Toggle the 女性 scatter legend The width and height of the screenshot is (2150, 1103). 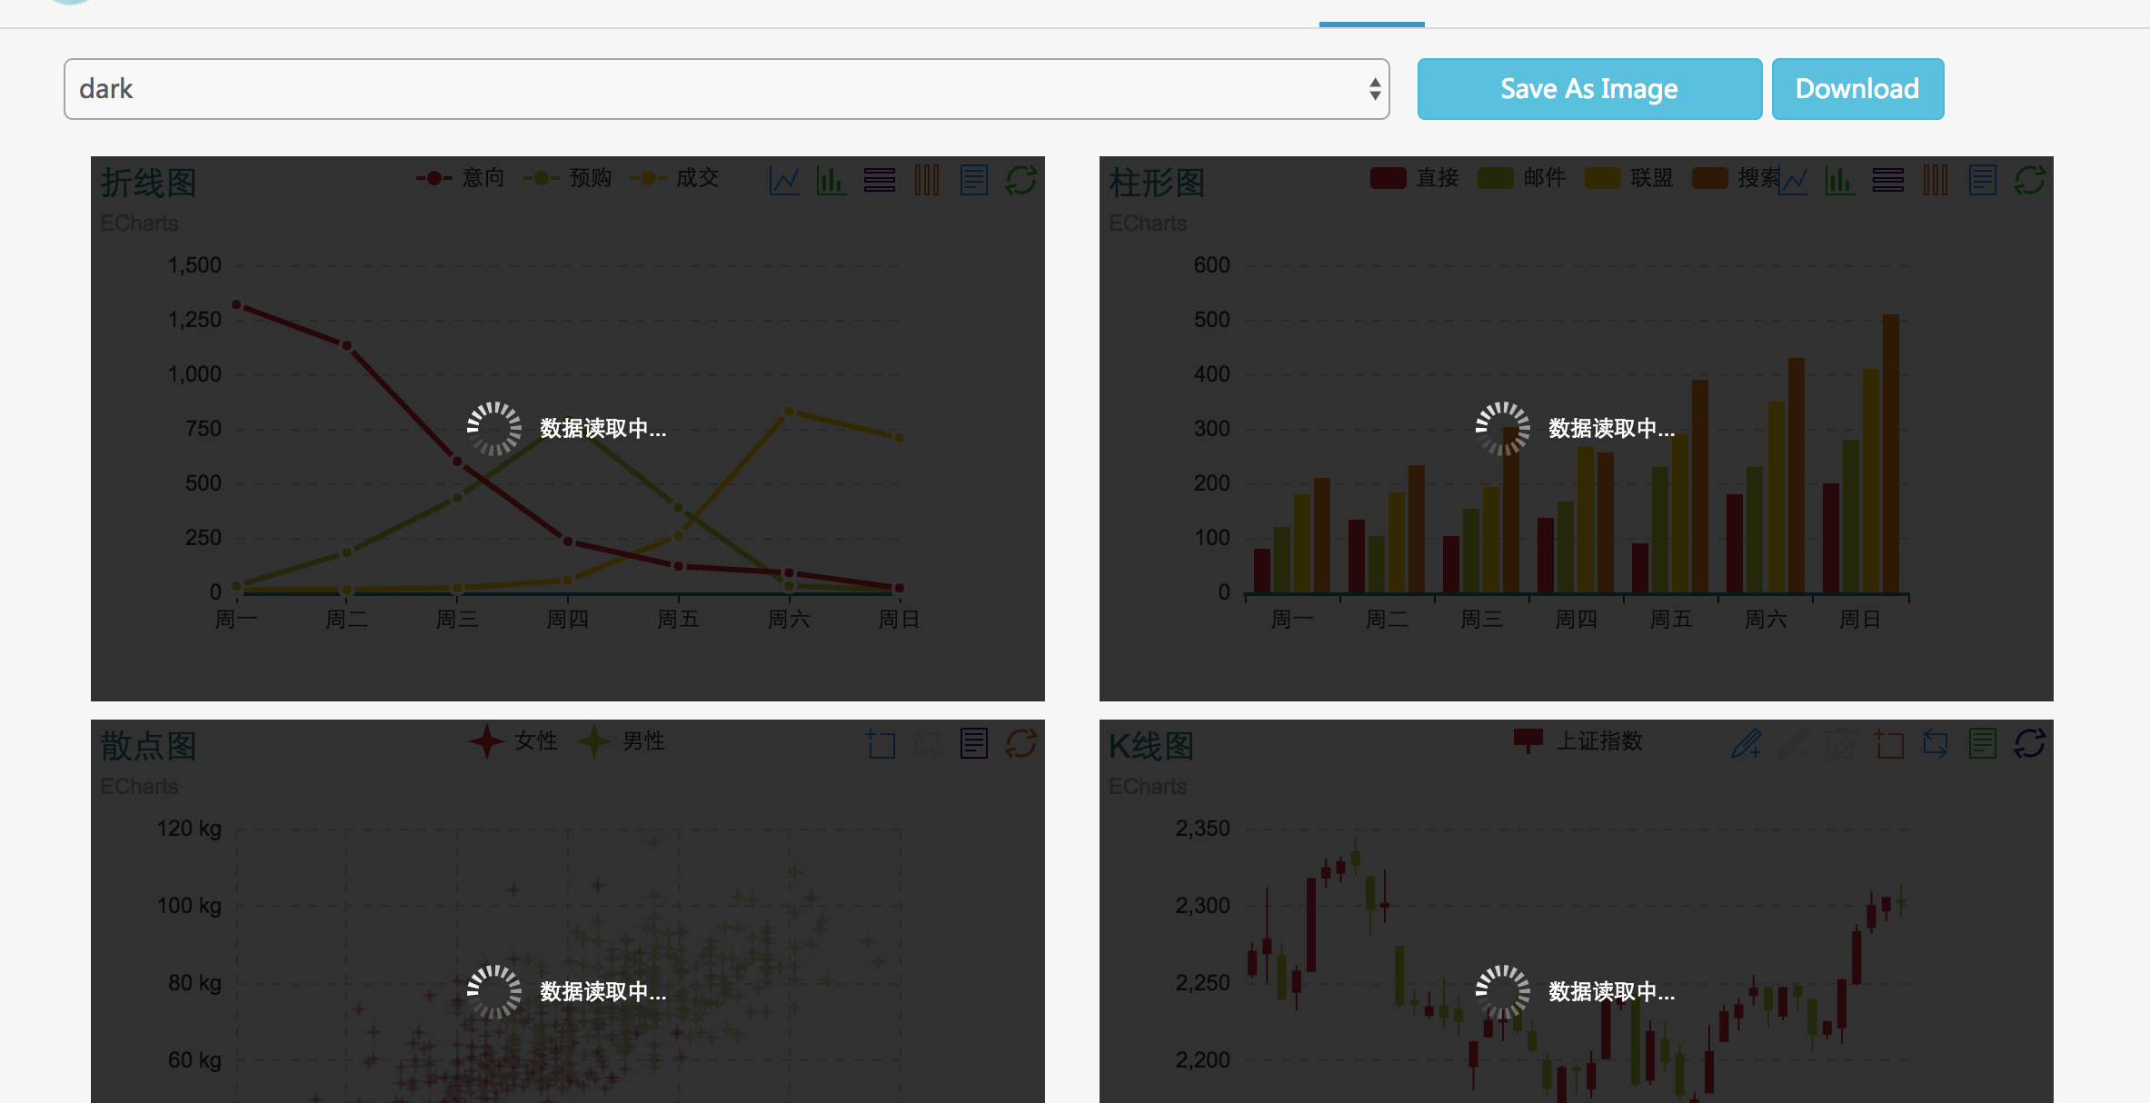pyautogui.click(x=513, y=741)
